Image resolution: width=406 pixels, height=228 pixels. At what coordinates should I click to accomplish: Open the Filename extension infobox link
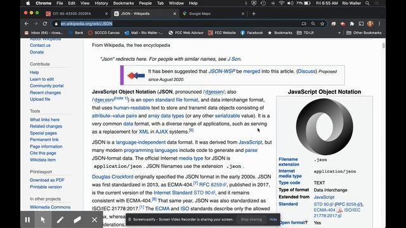click(x=289, y=162)
